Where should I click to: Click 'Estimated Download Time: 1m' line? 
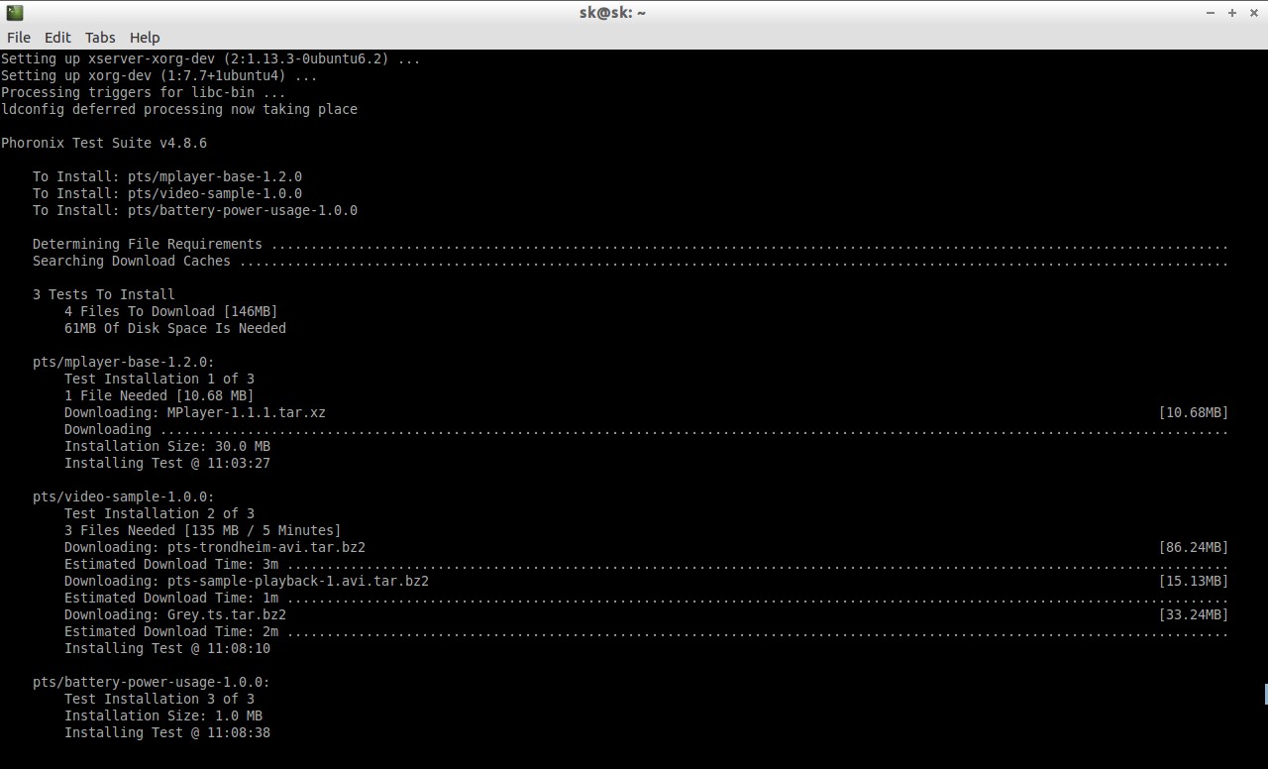(646, 598)
